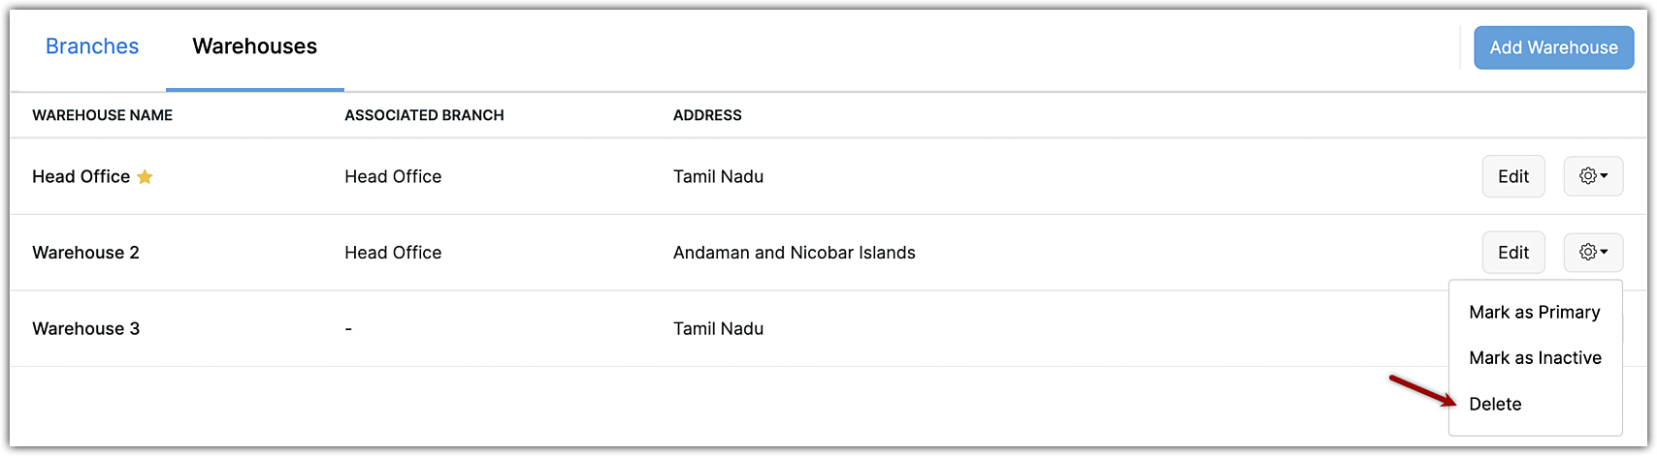Click the Address column header

[707, 115]
